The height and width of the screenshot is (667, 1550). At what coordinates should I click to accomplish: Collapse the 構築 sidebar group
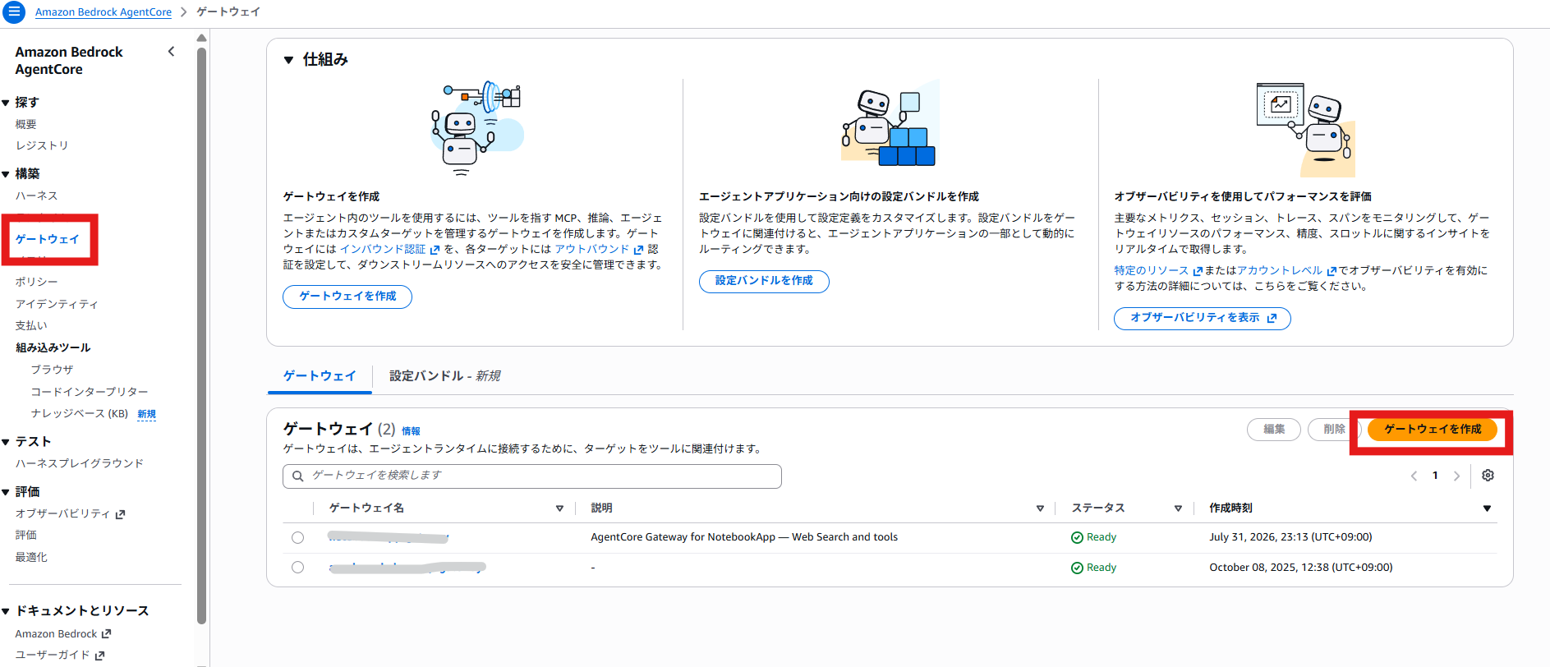pos(6,174)
